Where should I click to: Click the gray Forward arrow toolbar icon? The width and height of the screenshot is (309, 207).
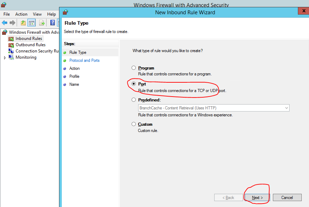(12, 23)
